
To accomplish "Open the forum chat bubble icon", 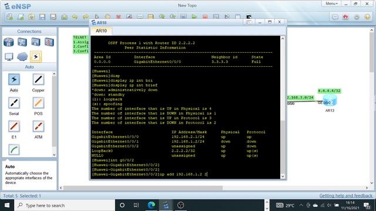I will (335, 17).
